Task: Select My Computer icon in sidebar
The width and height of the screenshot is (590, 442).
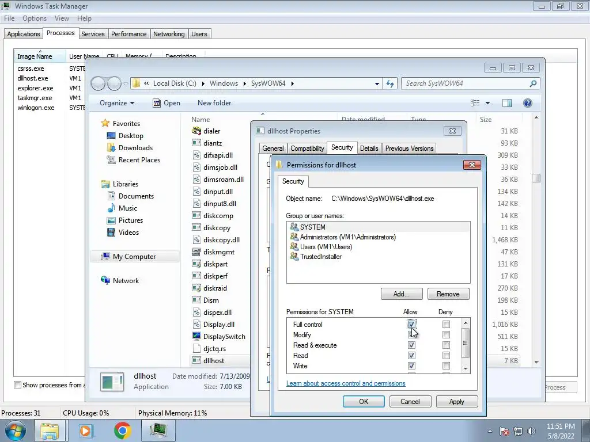Action: (105, 256)
